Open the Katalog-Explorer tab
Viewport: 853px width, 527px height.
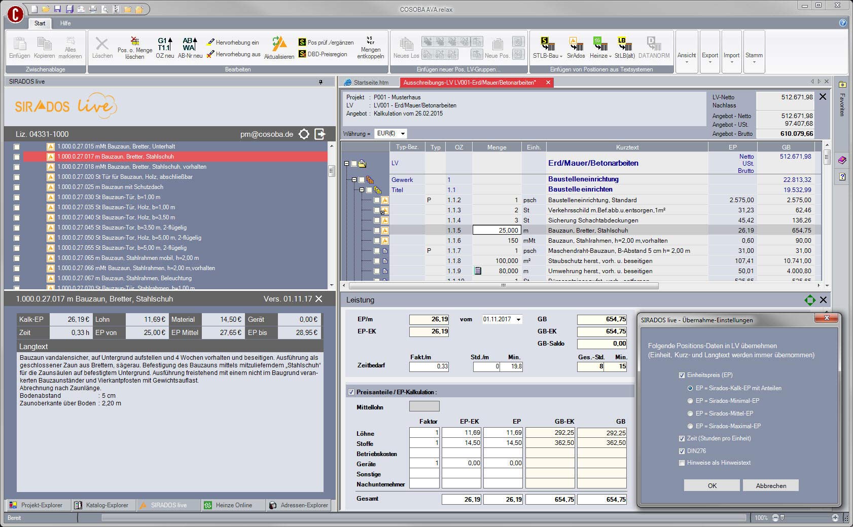pos(103,505)
